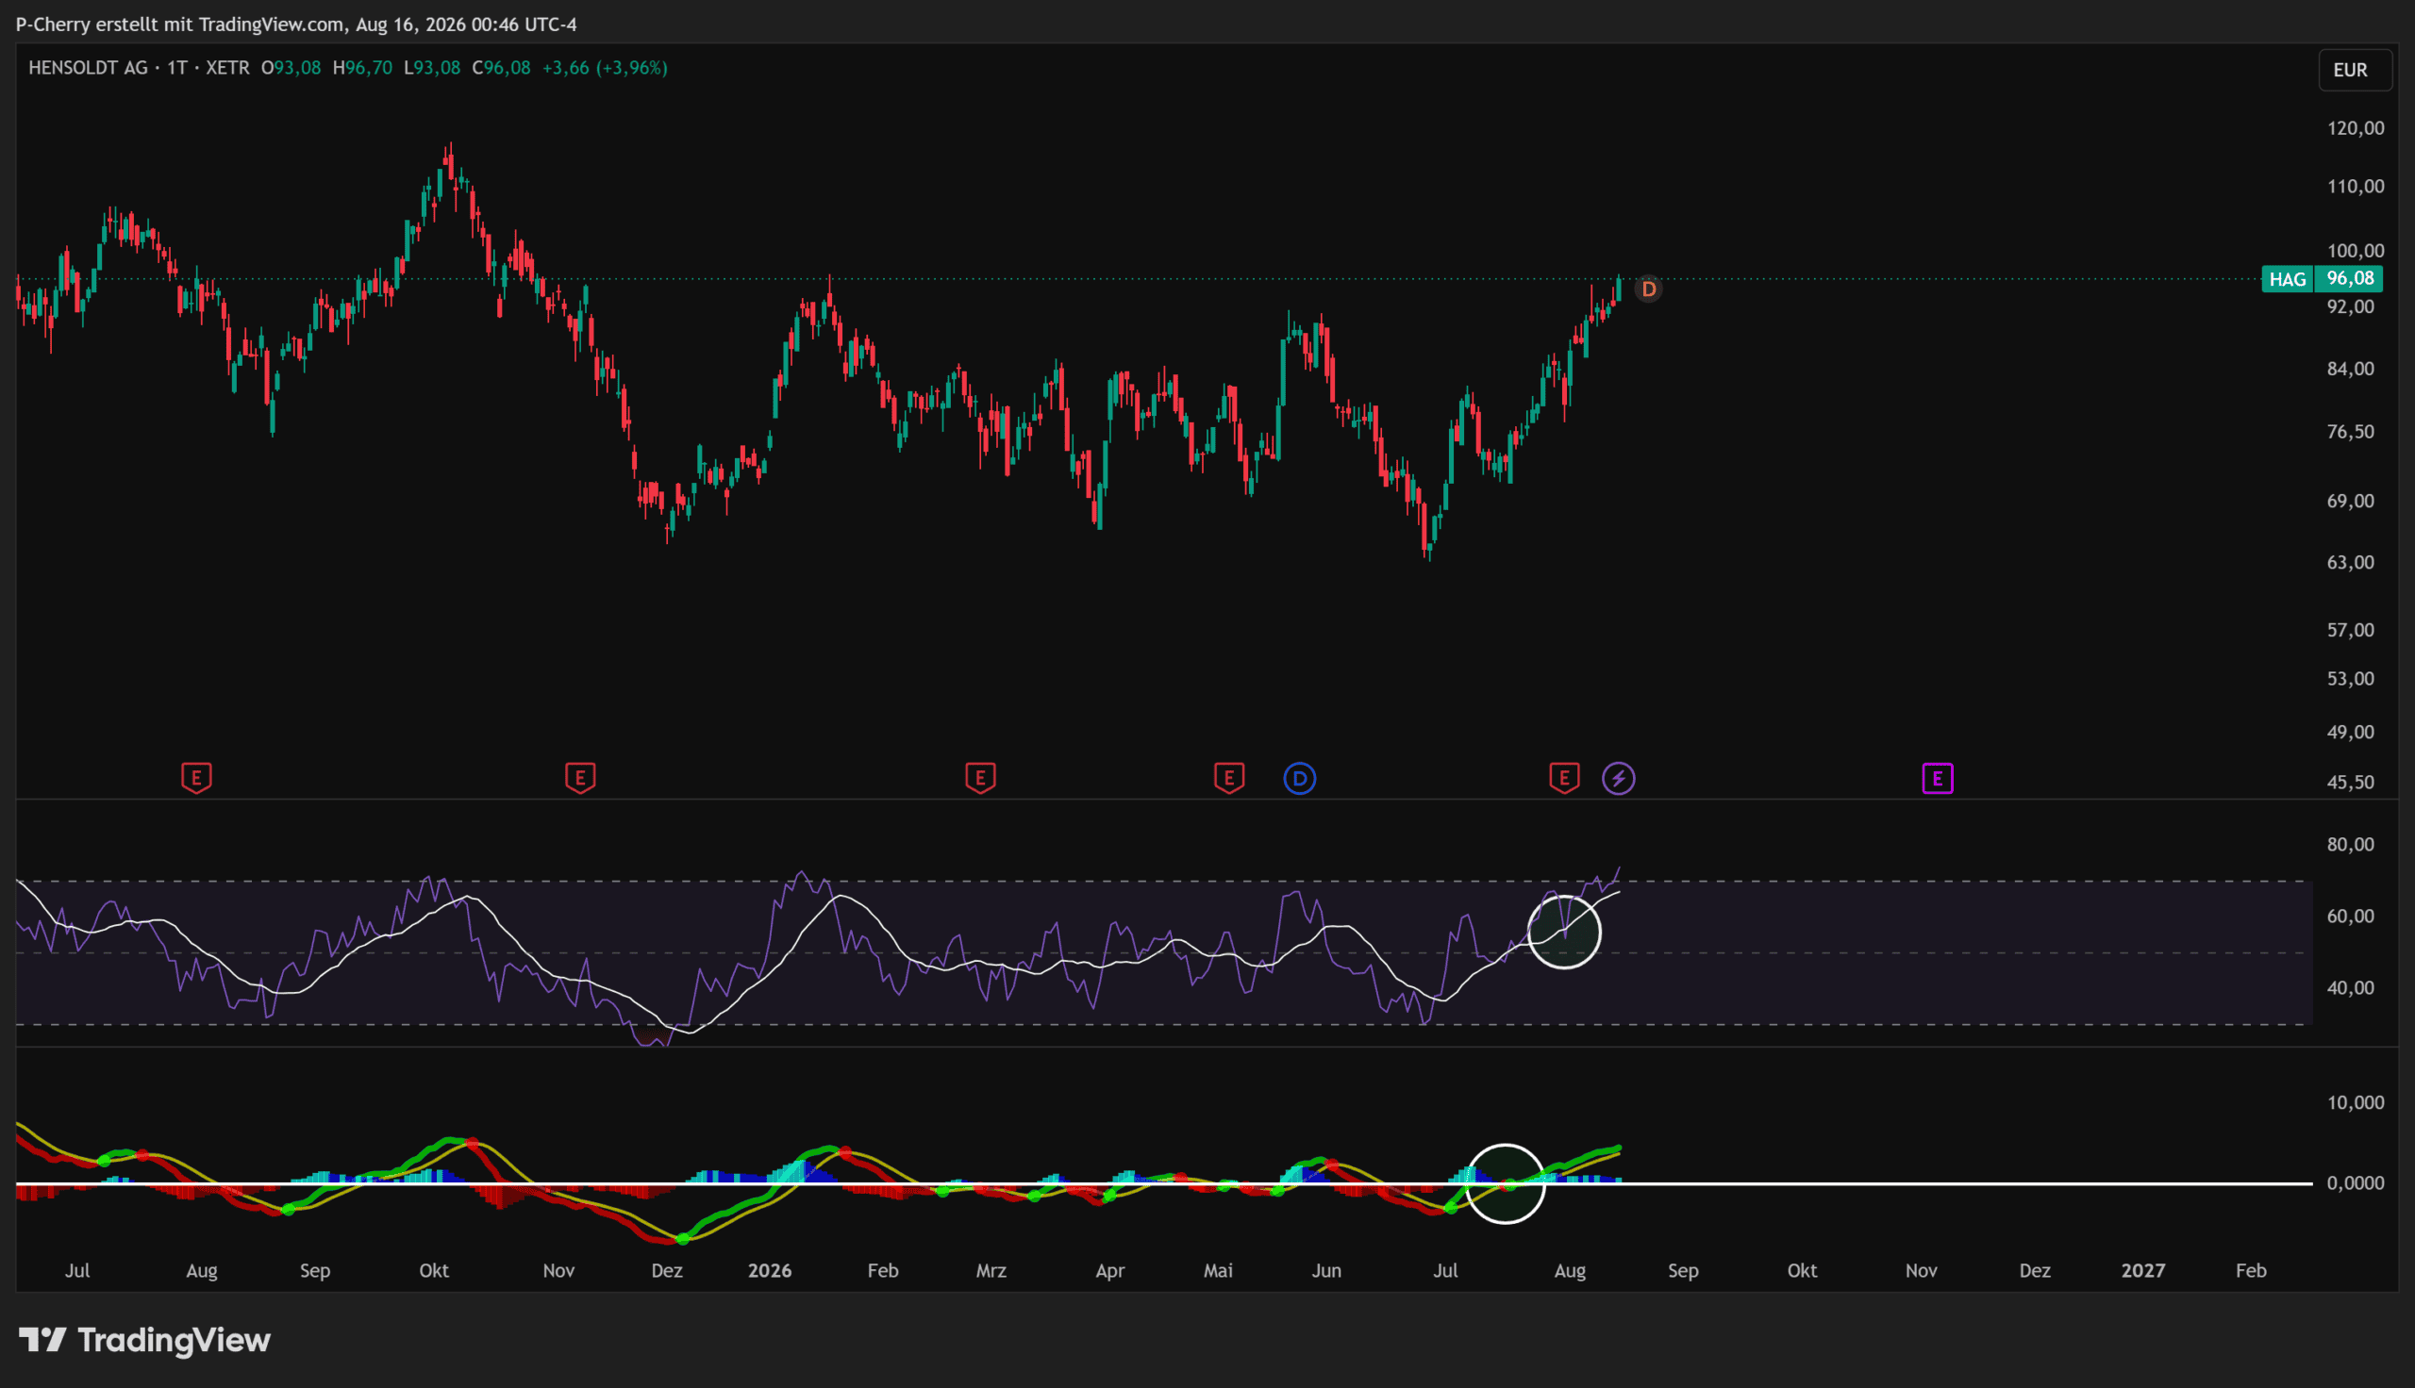Select the close value 'C96,08'
This screenshot has width=2415, height=1388.
coord(502,68)
